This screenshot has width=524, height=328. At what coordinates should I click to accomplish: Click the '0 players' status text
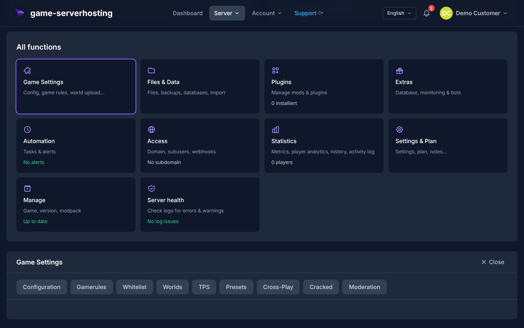[x=282, y=162]
